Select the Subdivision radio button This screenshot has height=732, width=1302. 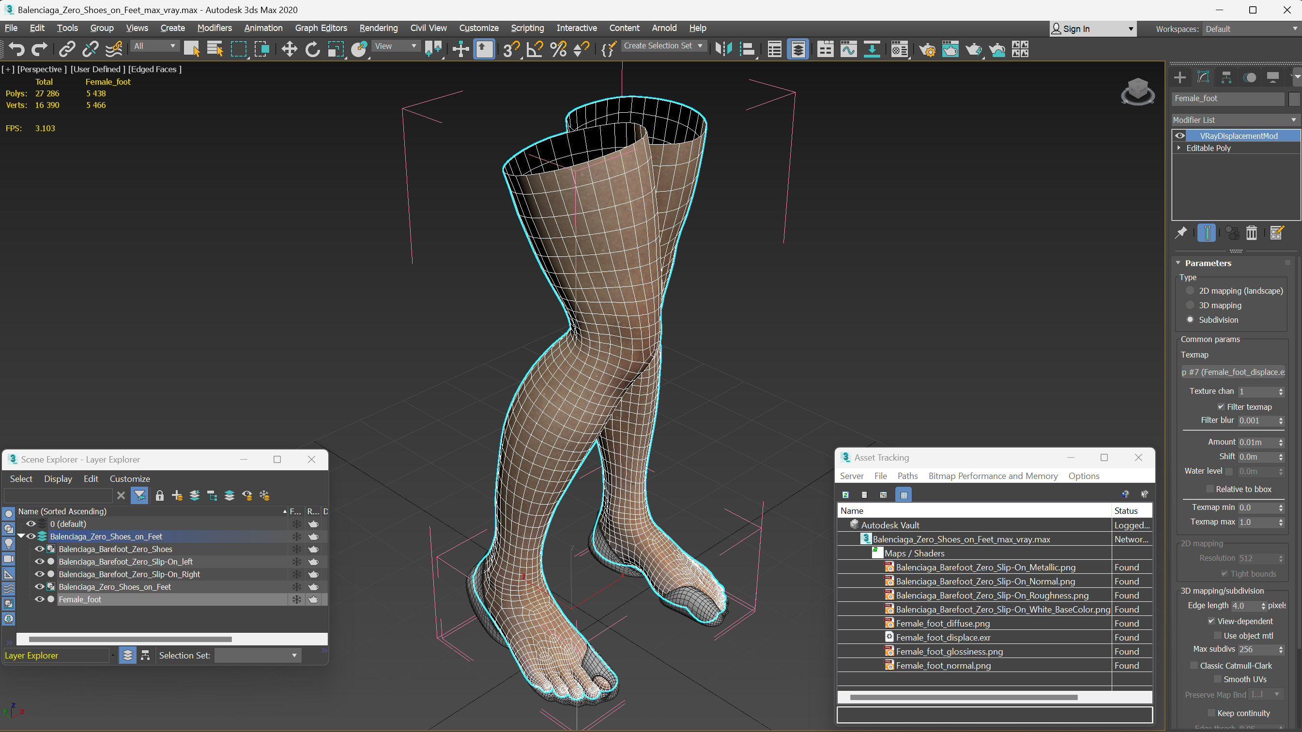click(1190, 320)
